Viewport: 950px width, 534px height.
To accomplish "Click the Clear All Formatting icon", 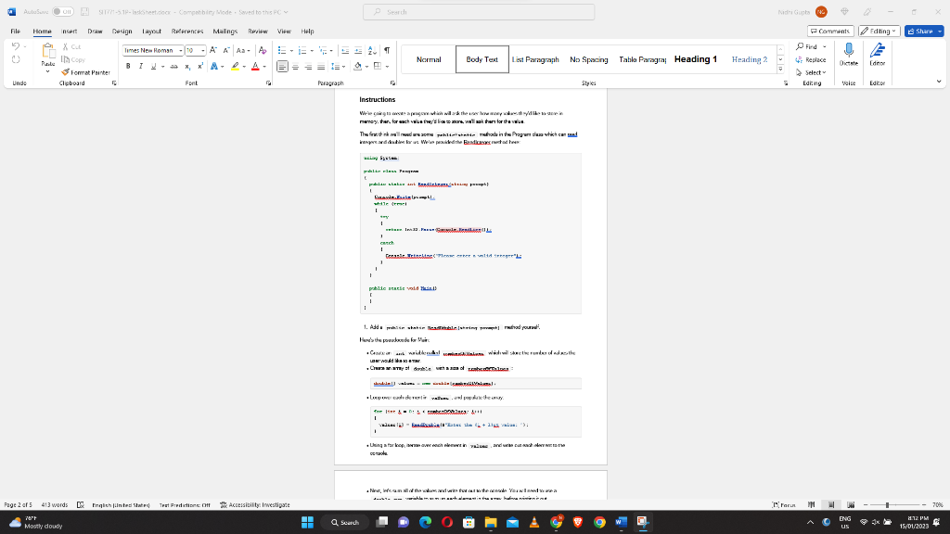I will point(263,50).
